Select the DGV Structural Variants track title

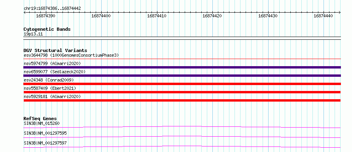click(x=55, y=50)
